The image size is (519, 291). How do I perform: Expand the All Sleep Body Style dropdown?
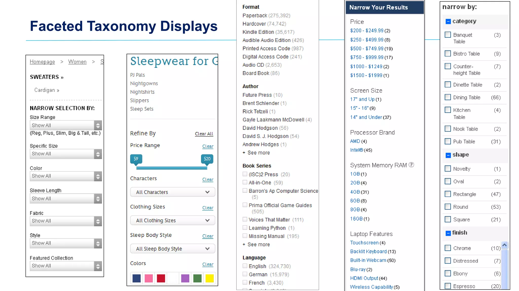pyautogui.click(x=173, y=249)
